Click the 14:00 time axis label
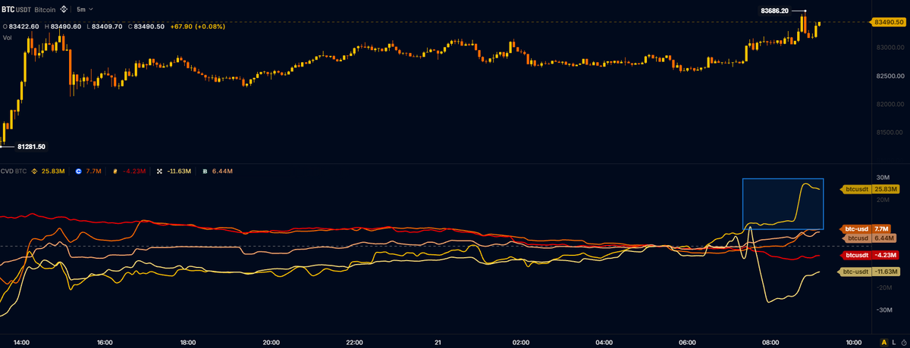910x348 pixels. pyautogui.click(x=22, y=343)
